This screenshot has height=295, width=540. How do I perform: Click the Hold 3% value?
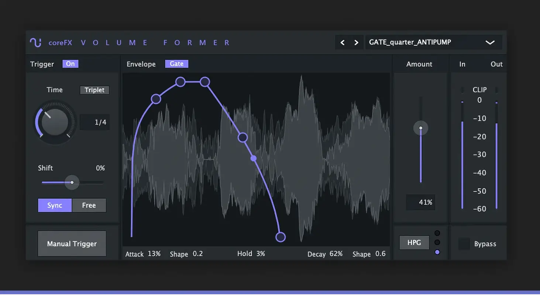point(261,254)
